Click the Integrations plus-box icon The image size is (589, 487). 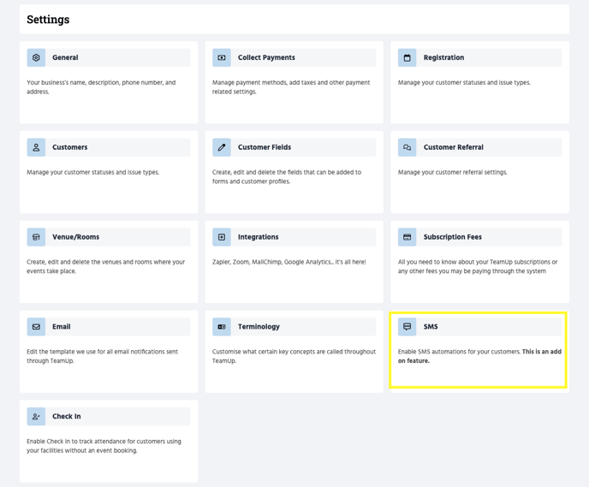pos(222,237)
